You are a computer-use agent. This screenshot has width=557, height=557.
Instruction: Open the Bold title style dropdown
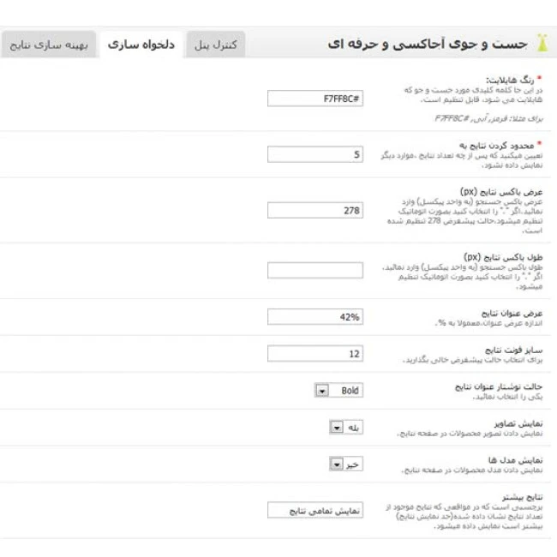(322, 391)
